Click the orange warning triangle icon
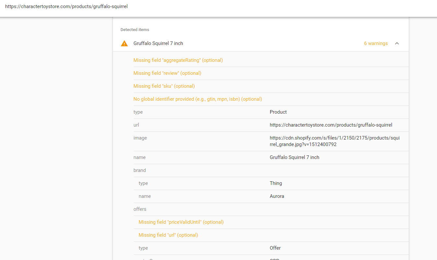This screenshot has height=260, width=437. (x=124, y=43)
